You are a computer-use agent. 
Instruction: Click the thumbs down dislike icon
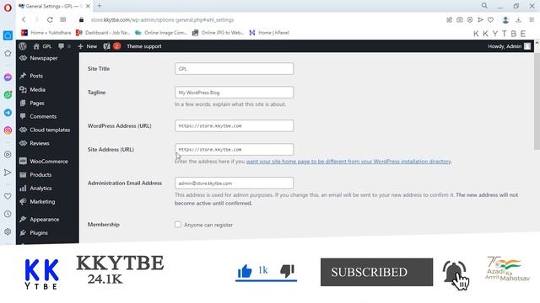287,271
